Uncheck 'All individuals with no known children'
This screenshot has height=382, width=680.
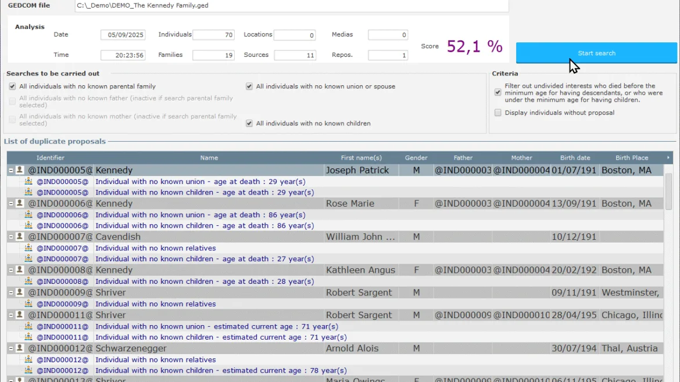click(249, 123)
